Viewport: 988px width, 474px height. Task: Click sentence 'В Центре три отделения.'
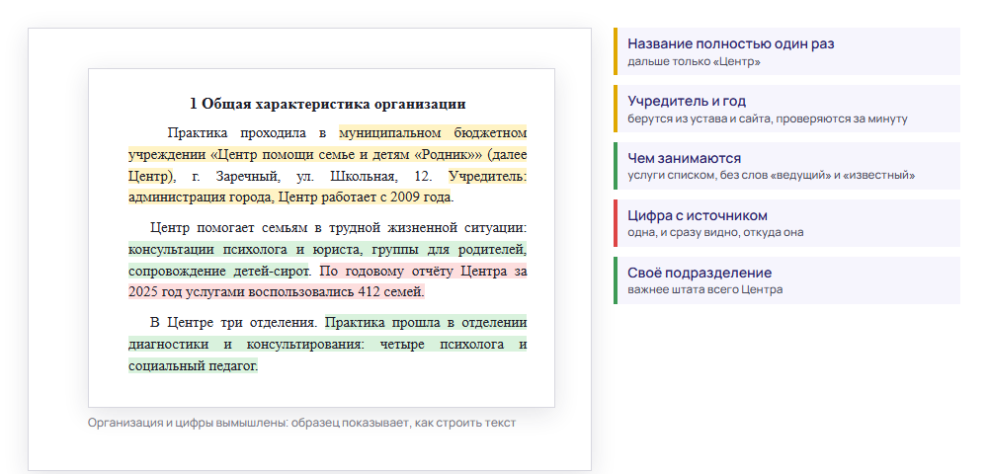(234, 323)
